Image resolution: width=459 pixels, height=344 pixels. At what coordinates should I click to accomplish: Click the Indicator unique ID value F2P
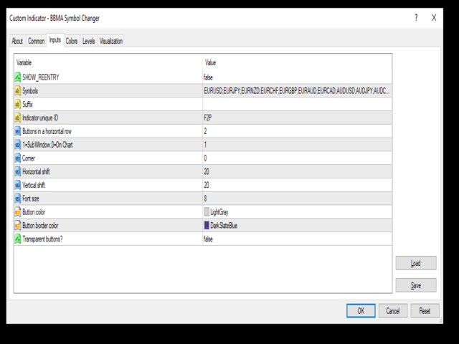[208, 118]
